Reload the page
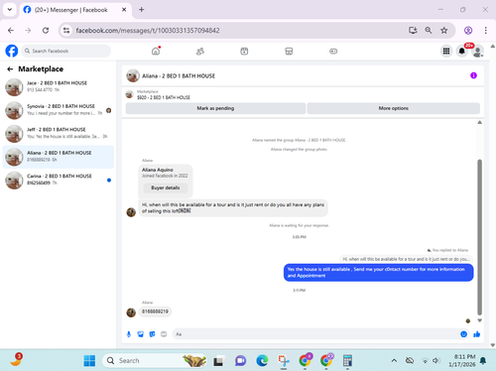The height and width of the screenshot is (371, 496). point(46,31)
